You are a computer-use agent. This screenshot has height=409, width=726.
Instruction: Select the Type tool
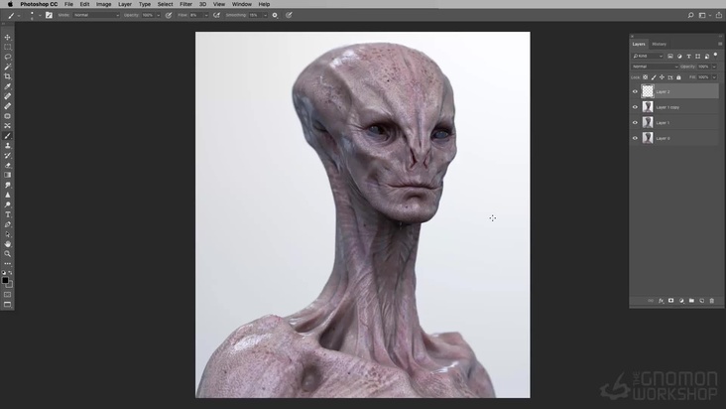click(7, 214)
